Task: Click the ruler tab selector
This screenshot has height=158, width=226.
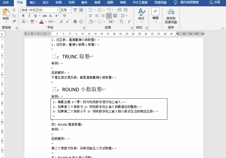Action: pyautogui.click(x=2, y=34)
